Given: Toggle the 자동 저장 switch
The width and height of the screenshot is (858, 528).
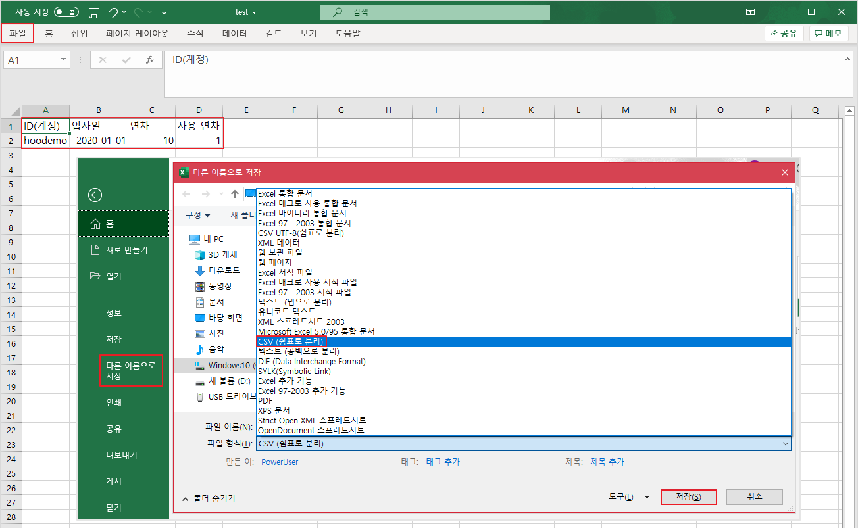Looking at the screenshot, I should click(x=66, y=12).
